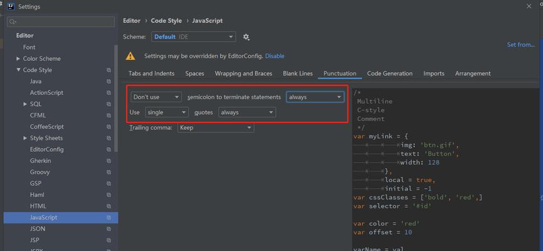Click the copy icon beside EditorConfig

[x=108, y=149]
